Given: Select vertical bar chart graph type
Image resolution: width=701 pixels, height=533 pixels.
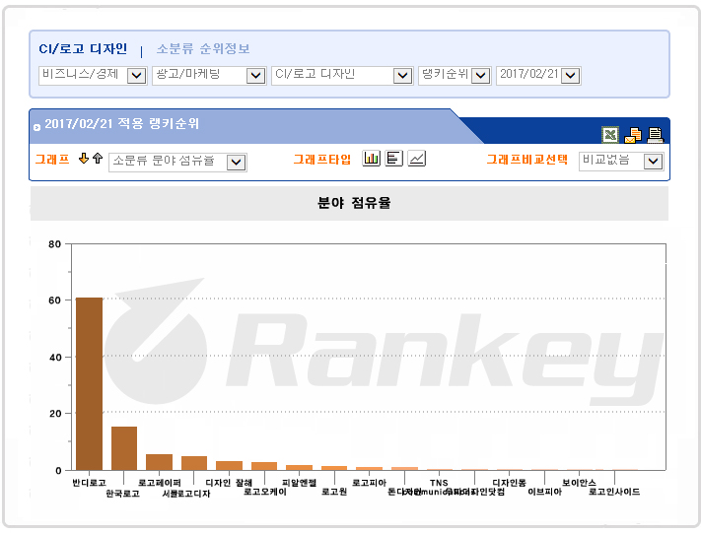Looking at the screenshot, I should point(371,159).
